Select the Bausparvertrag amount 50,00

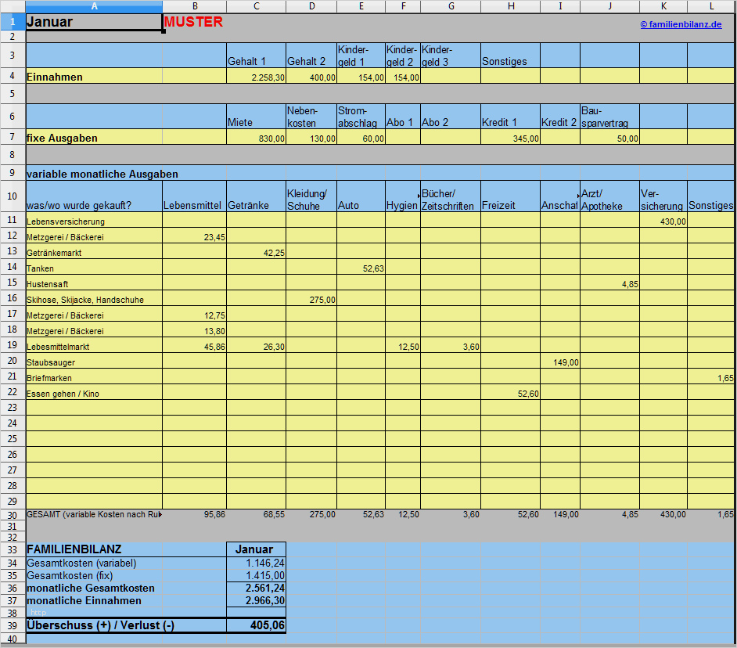(x=609, y=137)
